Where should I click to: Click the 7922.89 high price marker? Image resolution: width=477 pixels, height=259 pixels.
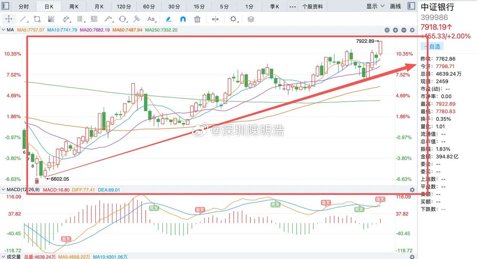pos(367,41)
